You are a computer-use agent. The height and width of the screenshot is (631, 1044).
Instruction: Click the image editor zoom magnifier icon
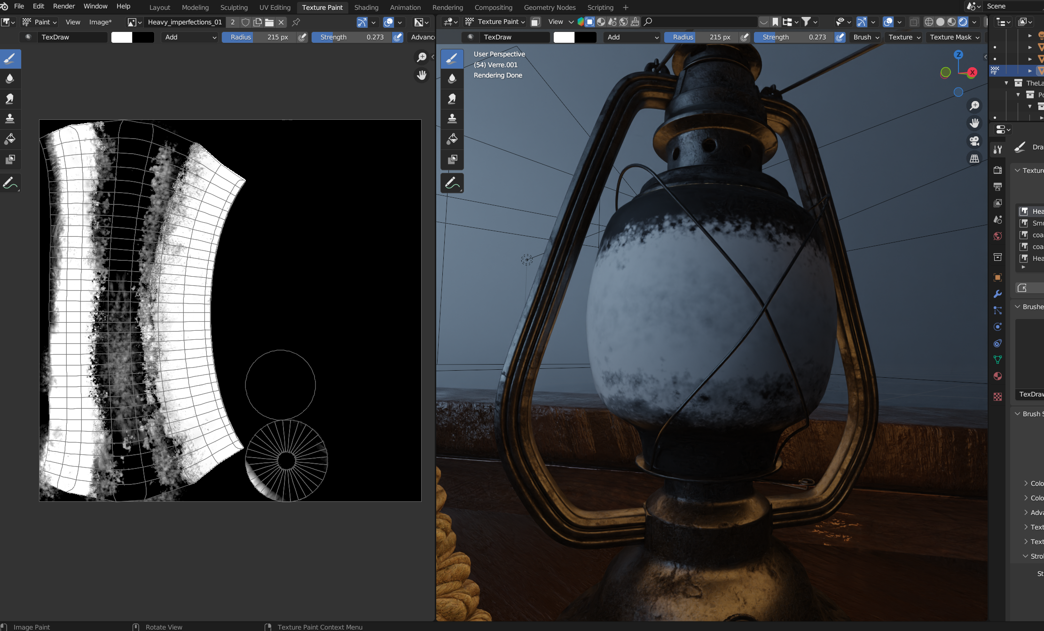[x=422, y=57]
